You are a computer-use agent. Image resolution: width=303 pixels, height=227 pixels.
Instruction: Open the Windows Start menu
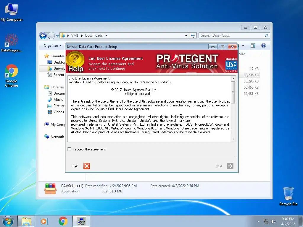tap(8, 221)
